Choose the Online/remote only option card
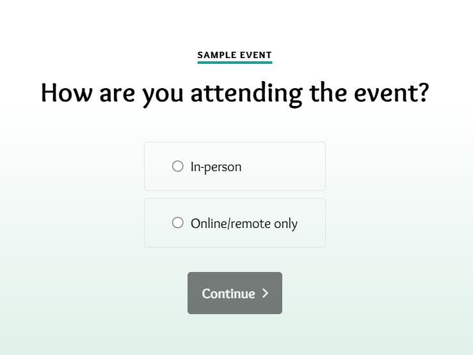Screen dimensions: 473x355 pyautogui.click(x=234, y=223)
